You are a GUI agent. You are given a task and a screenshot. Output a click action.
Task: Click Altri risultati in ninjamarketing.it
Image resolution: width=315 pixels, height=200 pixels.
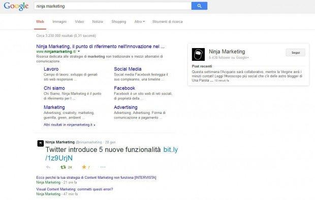pos(69,125)
